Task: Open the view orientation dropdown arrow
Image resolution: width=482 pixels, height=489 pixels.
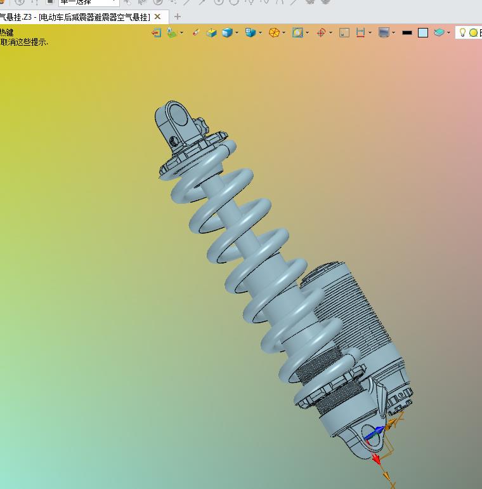Action: 260,32
